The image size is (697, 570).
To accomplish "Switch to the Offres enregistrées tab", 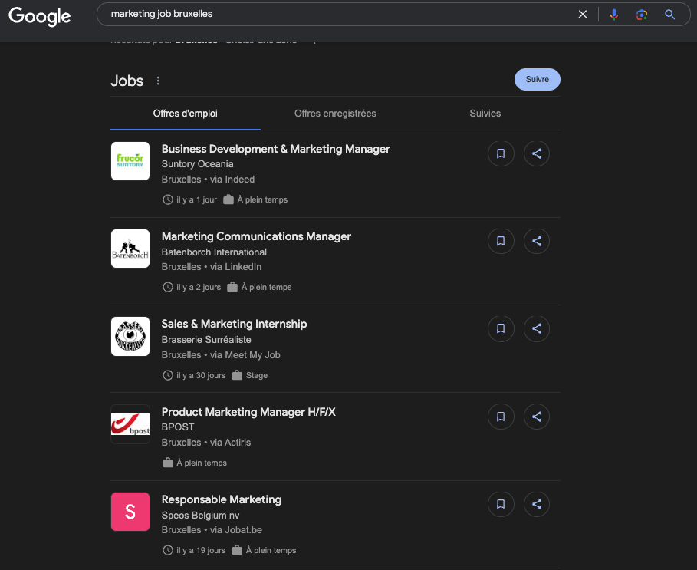I will [335, 114].
